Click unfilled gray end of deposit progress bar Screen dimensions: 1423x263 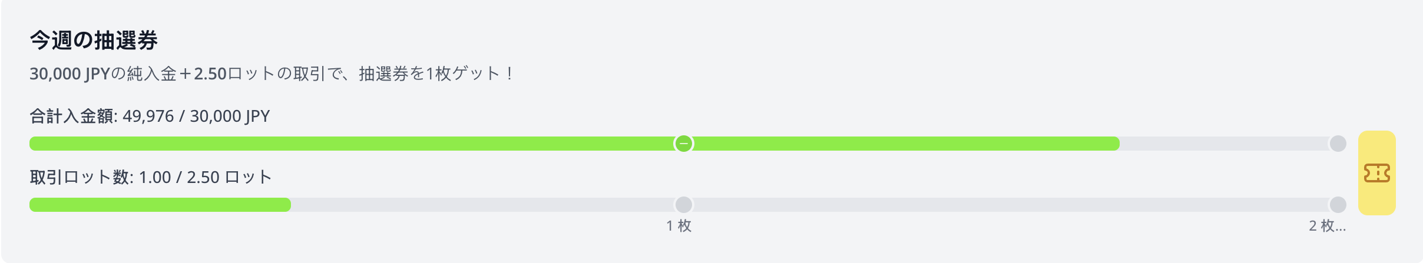1224,144
